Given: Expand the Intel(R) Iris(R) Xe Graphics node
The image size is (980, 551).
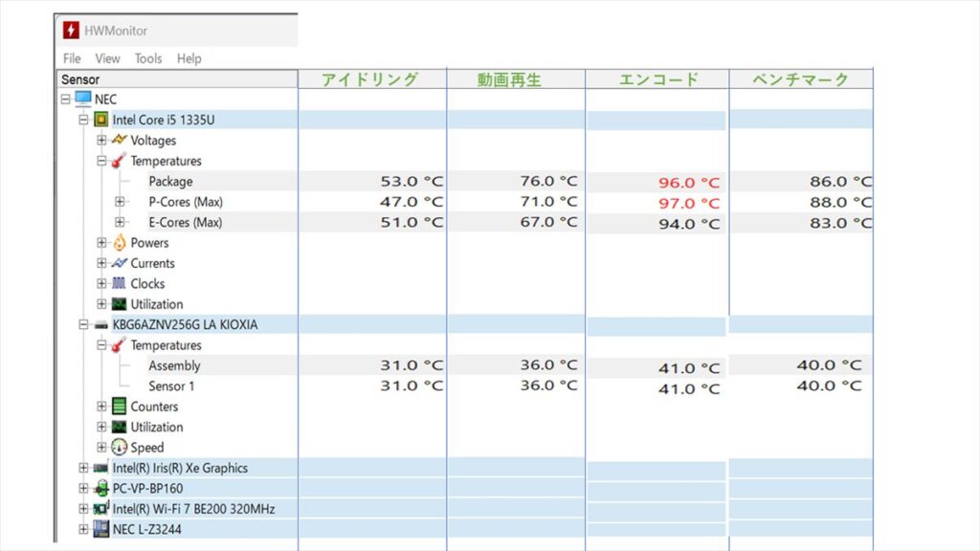Looking at the screenshot, I should coord(83,468).
